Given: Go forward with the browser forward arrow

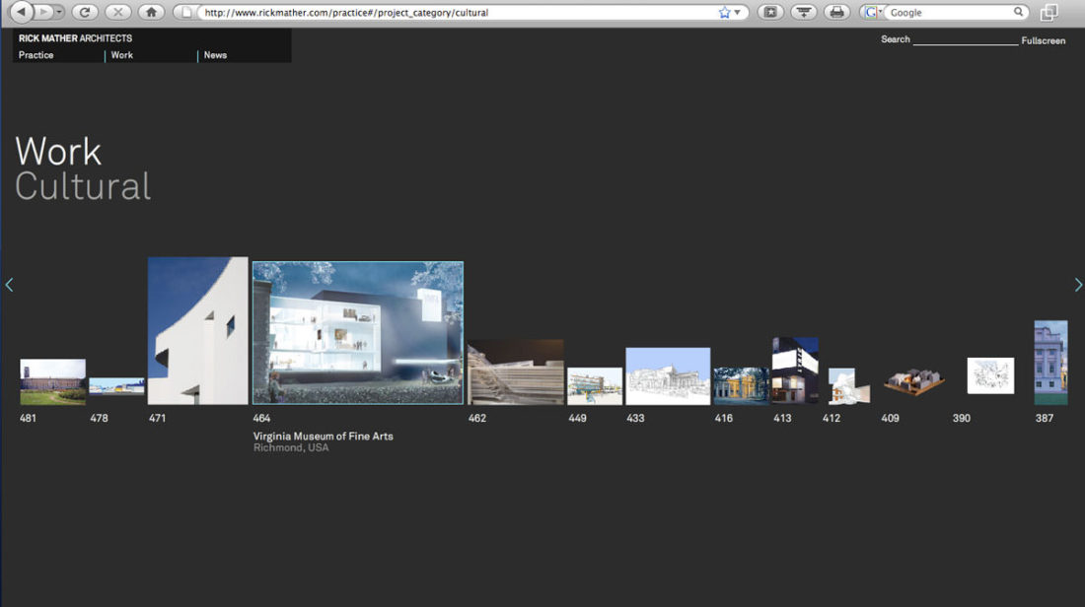Looking at the screenshot, I should point(42,12).
